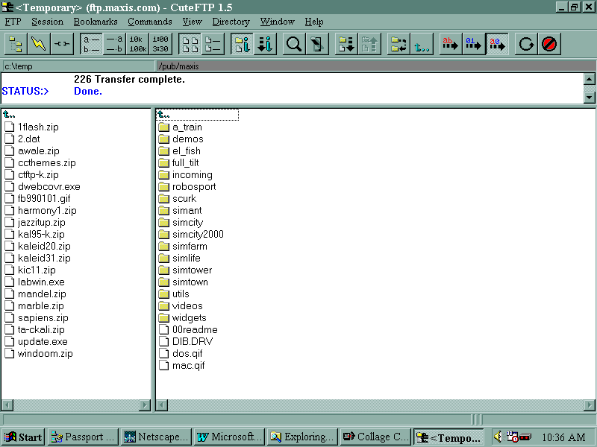Enable binary transfer mode (01 arrow)
597x447 pixels.
point(472,44)
